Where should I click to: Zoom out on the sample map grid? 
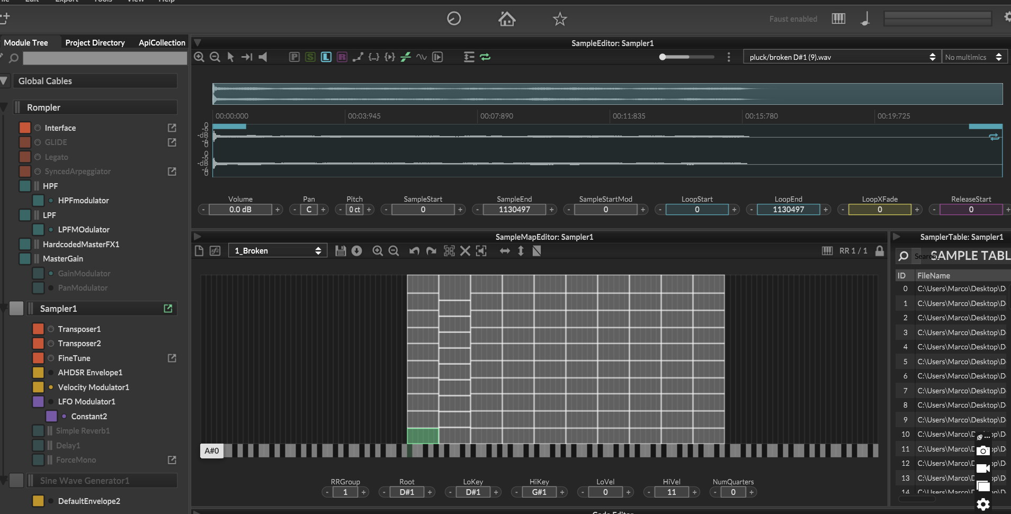[393, 250]
